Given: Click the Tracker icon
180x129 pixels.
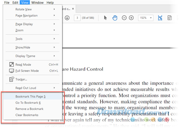Looking at the screenshot, I should pyautogui.click(x=11, y=79).
